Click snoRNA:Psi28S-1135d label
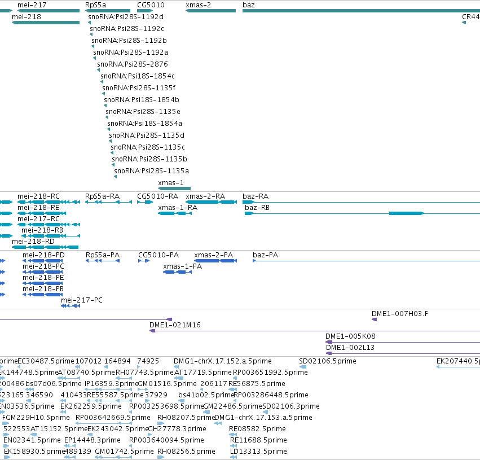 [147, 135]
